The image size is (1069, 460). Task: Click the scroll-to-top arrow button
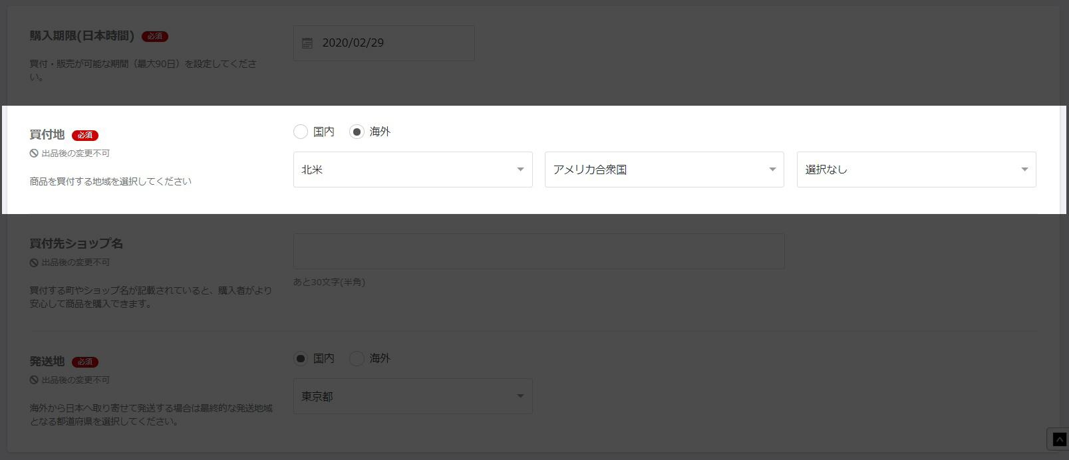click(1059, 439)
